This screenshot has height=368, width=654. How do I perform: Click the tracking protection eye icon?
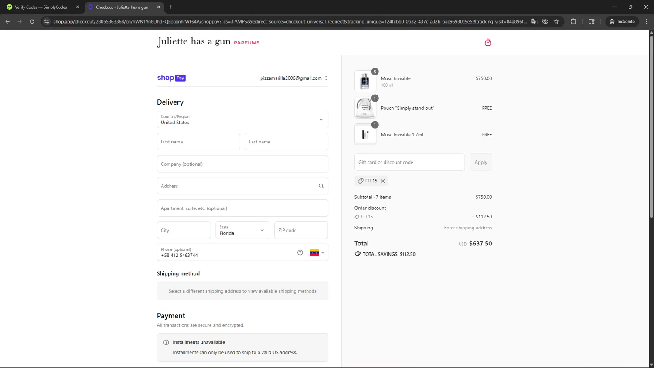click(545, 21)
